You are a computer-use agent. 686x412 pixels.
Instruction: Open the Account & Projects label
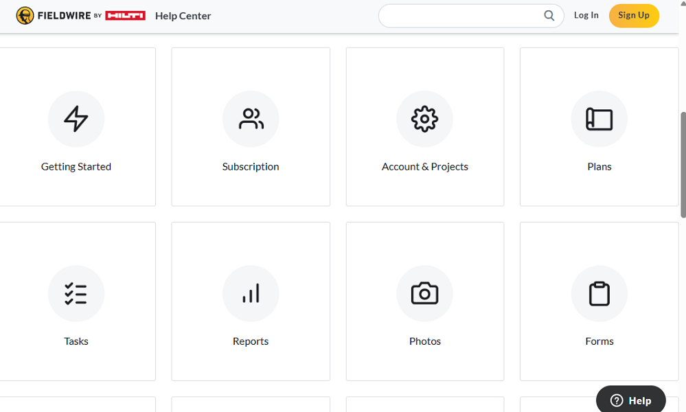pyautogui.click(x=425, y=167)
